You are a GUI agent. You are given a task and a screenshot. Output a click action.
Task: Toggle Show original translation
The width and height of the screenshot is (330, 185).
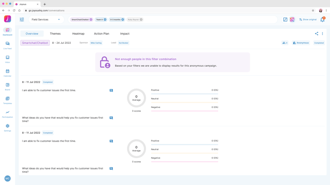308,19
